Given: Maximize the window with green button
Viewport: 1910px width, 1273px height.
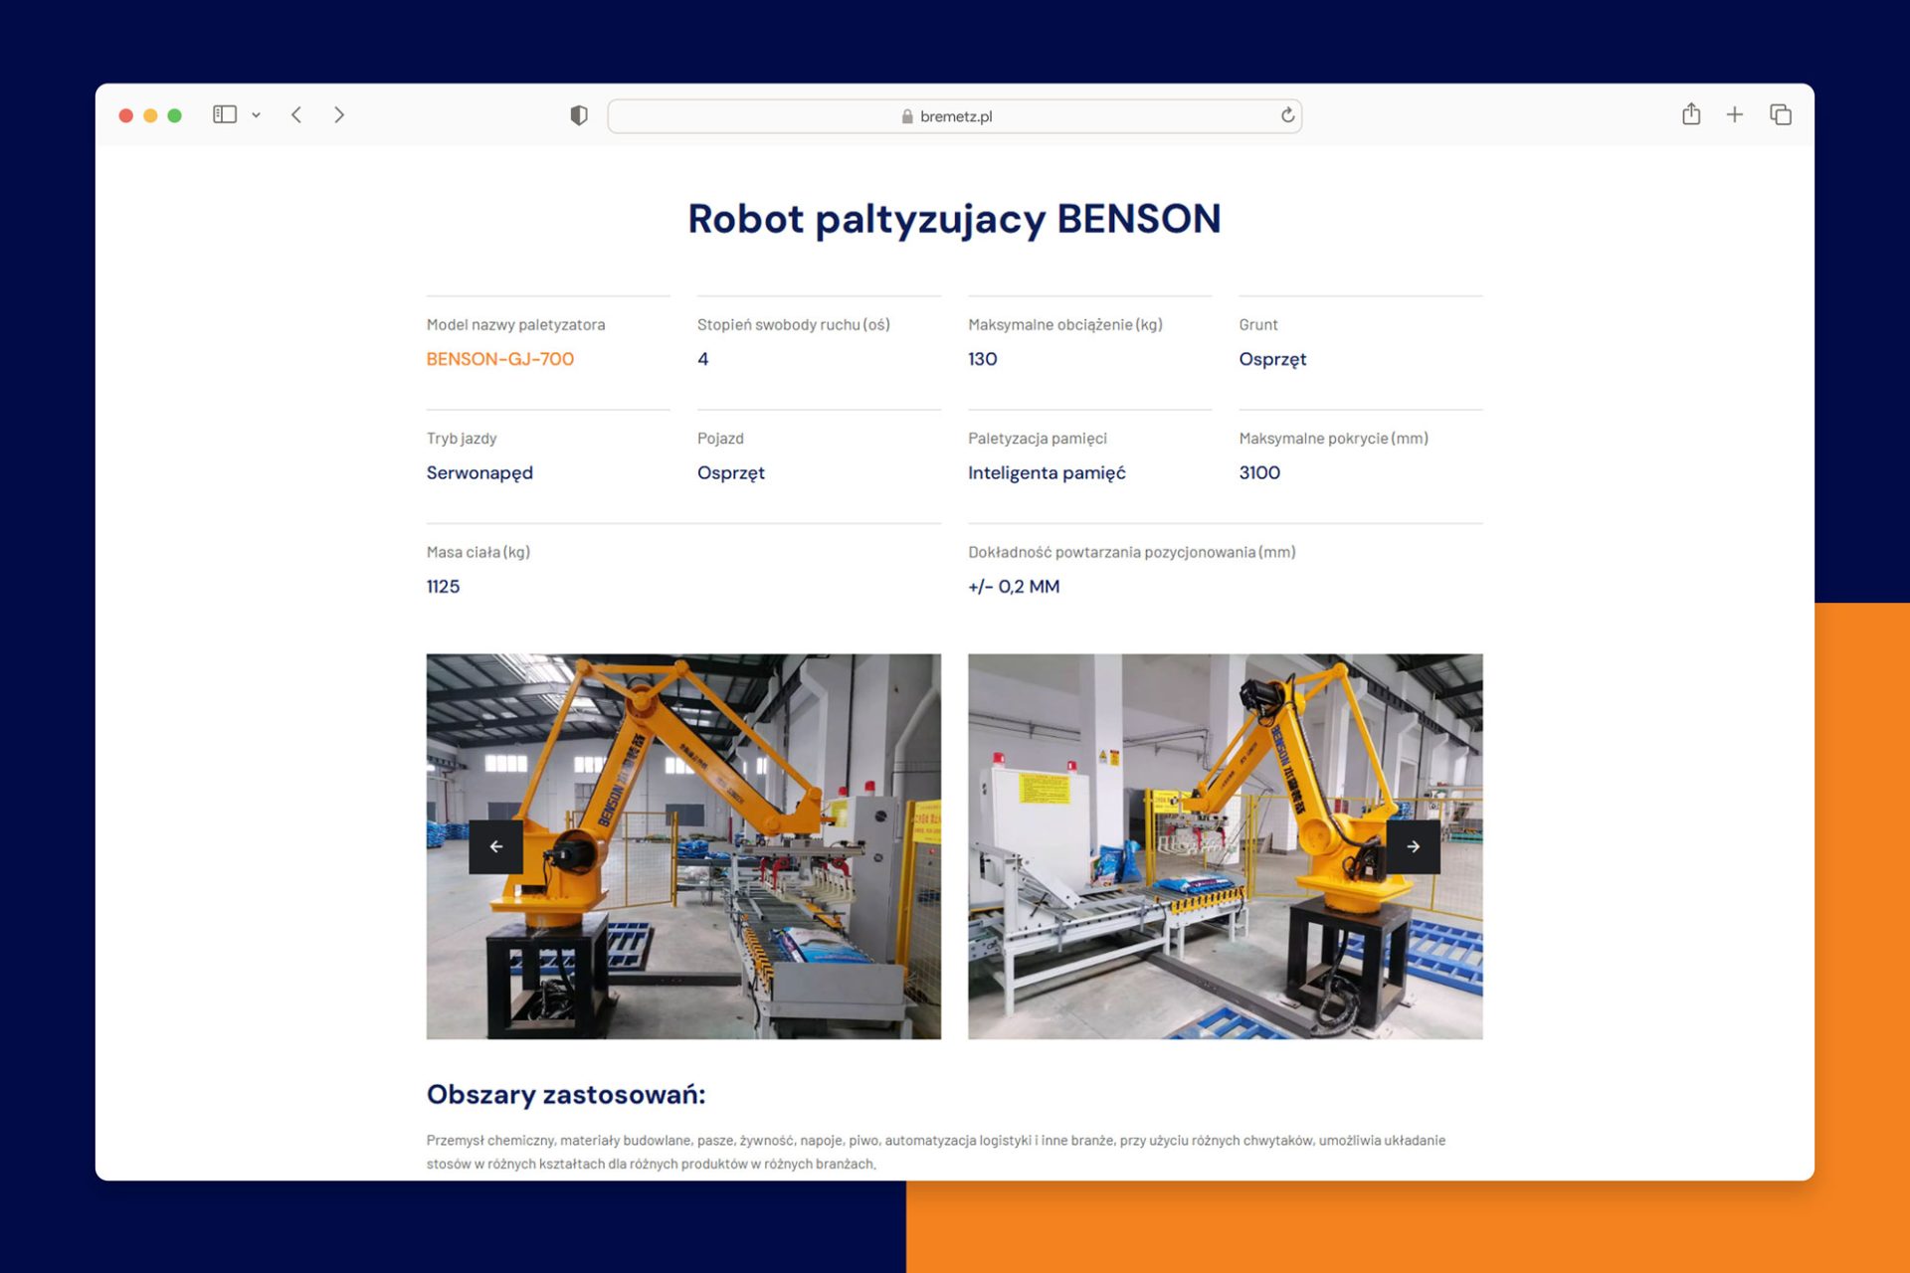Looking at the screenshot, I should click(174, 115).
